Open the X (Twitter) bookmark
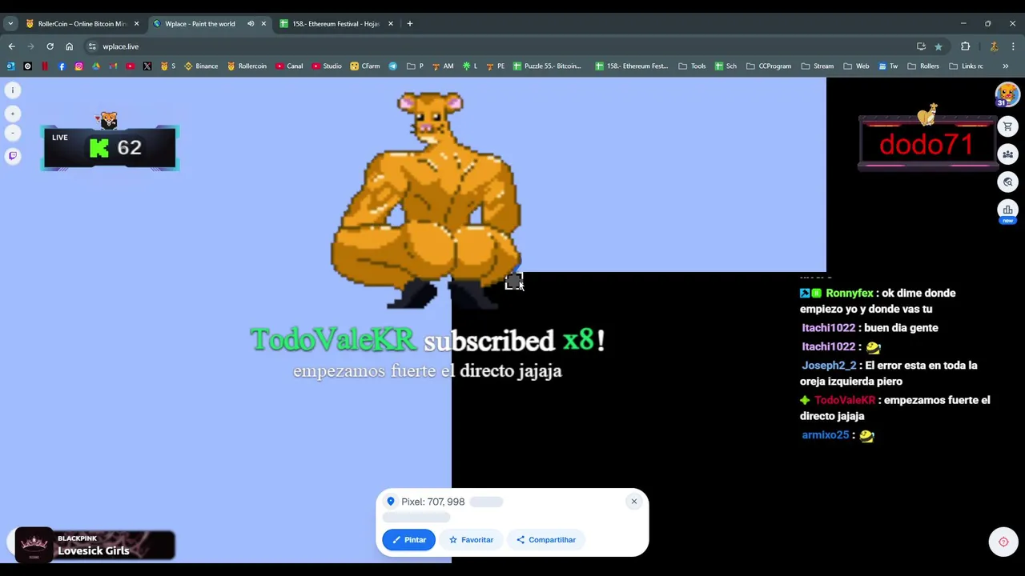The width and height of the screenshot is (1025, 576). point(147,66)
